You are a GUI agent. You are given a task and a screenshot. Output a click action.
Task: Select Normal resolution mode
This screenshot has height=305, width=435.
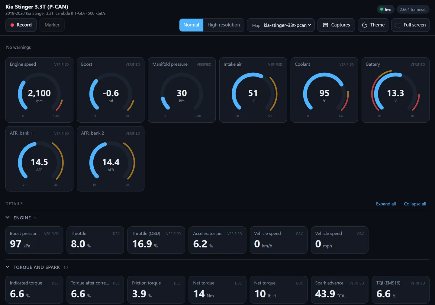coord(191,25)
